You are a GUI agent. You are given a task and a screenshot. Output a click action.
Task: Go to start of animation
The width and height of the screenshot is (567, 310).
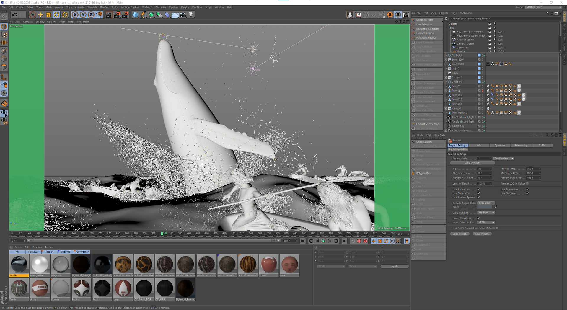[303, 241]
